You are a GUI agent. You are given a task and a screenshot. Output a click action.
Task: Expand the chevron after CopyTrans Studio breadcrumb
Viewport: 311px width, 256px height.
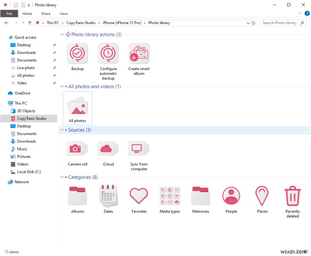click(99, 23)
